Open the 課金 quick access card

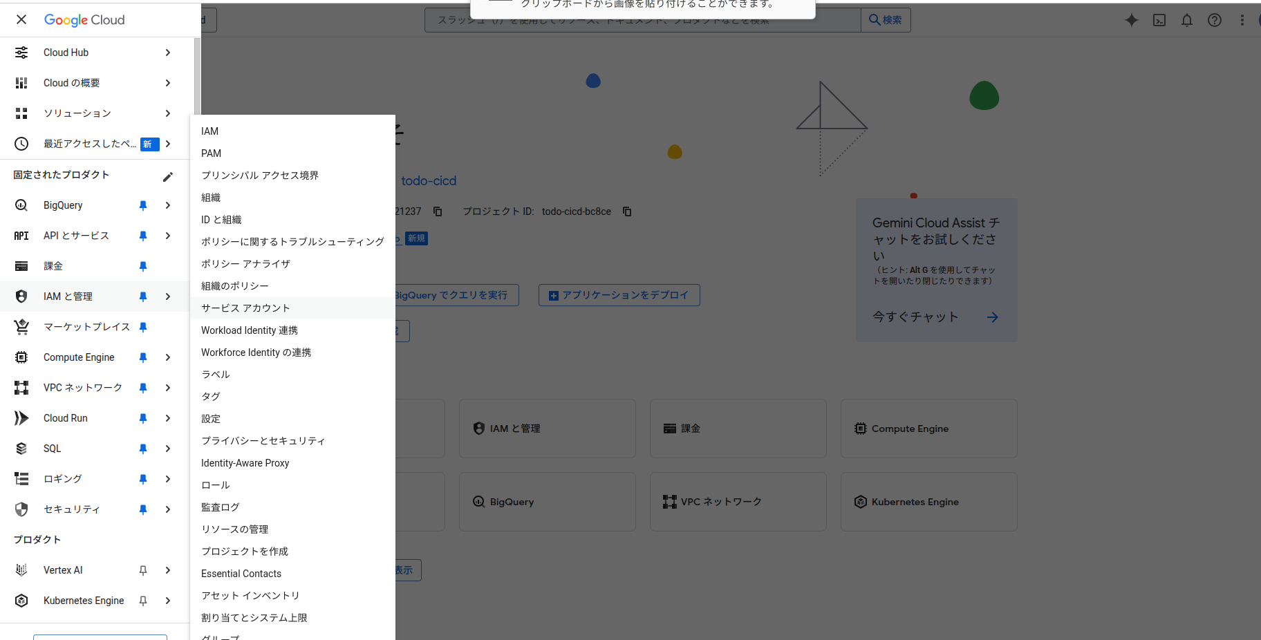(x=738, y=429)
